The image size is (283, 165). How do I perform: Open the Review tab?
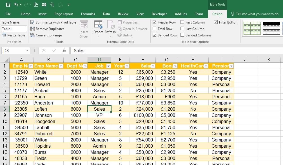click(123, 14)
